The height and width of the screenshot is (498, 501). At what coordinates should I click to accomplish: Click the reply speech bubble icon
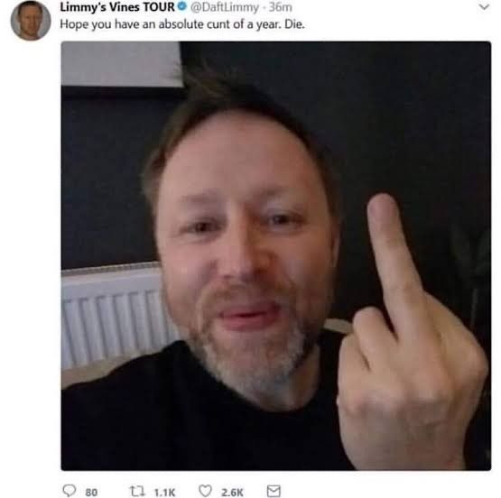69,491
